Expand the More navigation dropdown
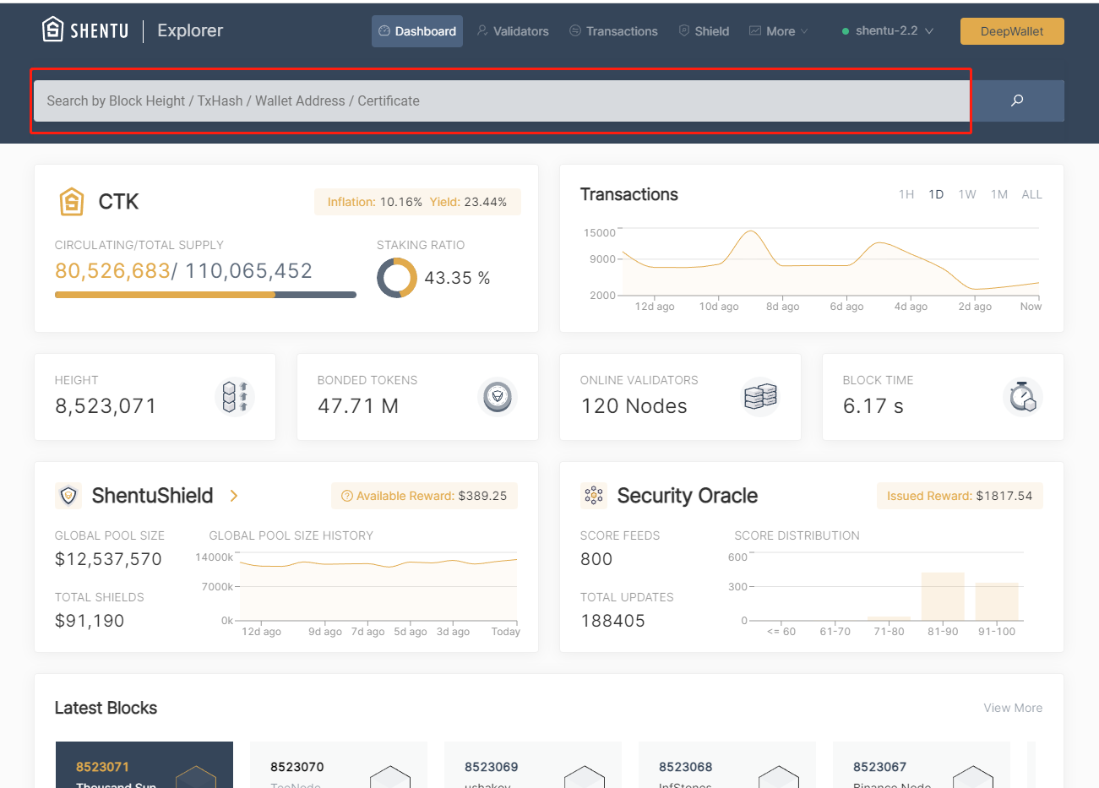This screenshot has width=1099, height=788. [779, 31]
